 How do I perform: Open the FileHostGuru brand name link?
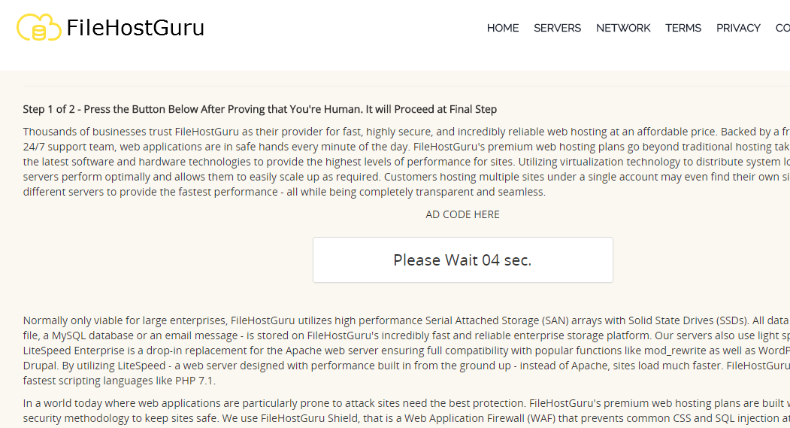coord(135,28)
